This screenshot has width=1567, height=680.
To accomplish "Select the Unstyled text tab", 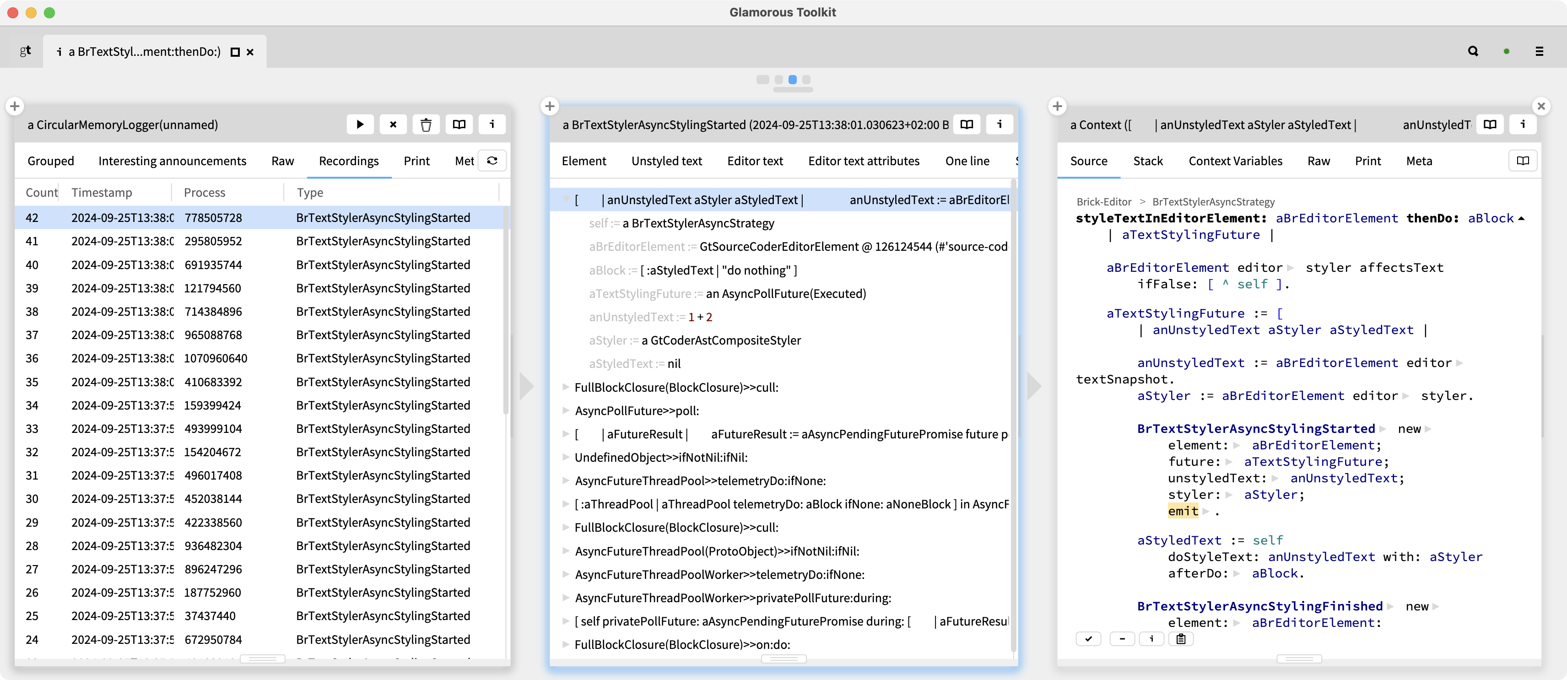I will (666, 161).
